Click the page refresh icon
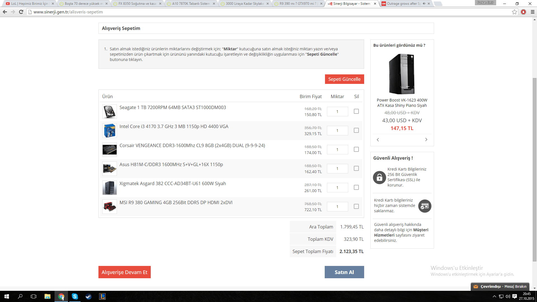The image size is (537, 302). tap(21, 12)
